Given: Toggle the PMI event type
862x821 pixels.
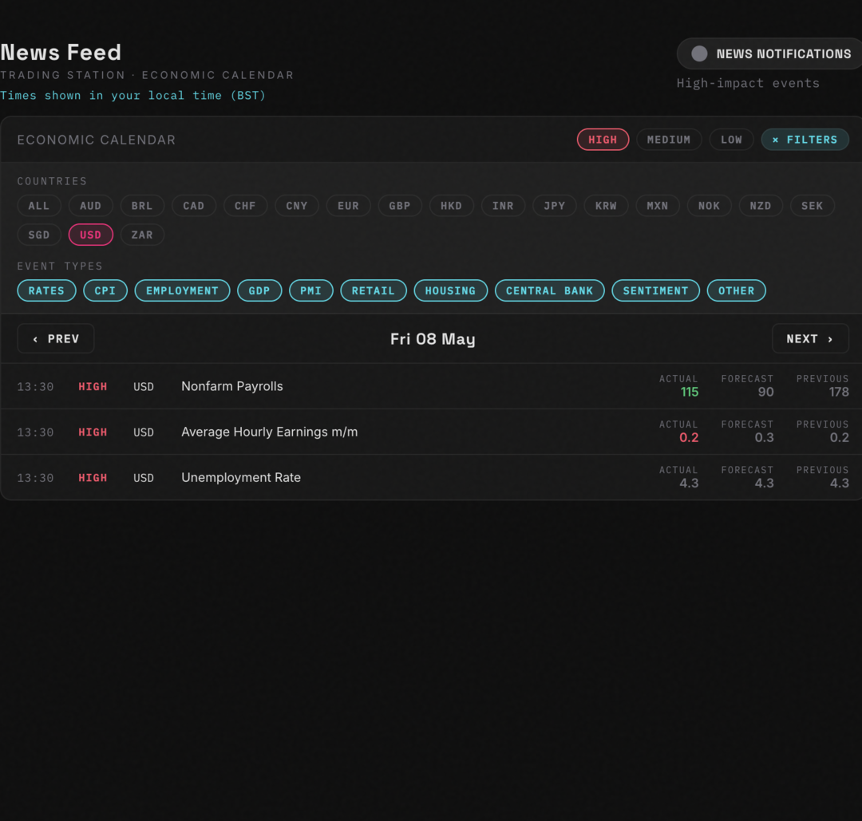Looking at the screenshot, I should (x=310, y=290).
